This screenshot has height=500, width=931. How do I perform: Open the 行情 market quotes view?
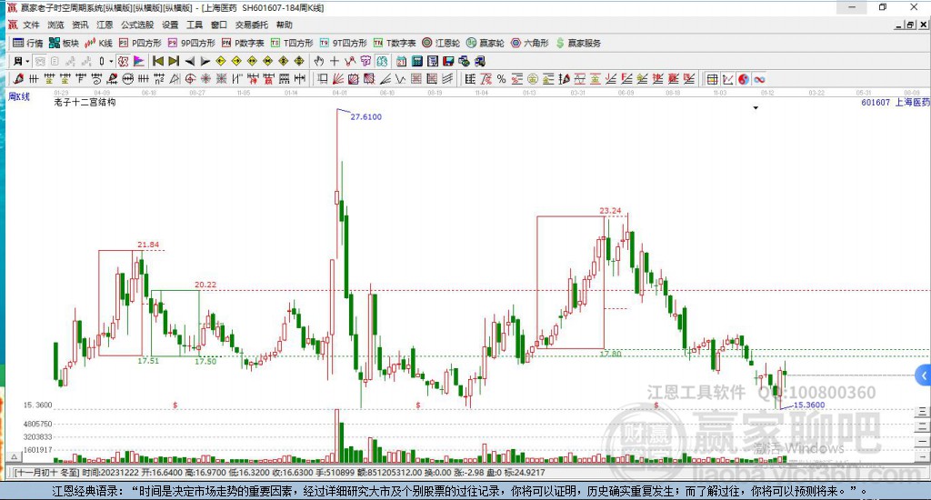click(27, 43)
